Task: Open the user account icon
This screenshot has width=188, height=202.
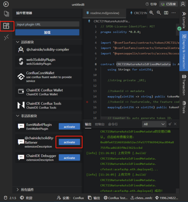Action: pos(183,4)
